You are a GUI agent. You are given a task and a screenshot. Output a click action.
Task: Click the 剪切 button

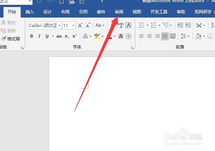[x=8, y=22]
